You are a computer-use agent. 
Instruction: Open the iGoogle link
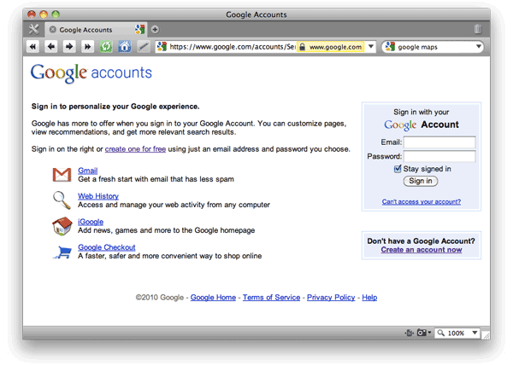pos(91,222)
